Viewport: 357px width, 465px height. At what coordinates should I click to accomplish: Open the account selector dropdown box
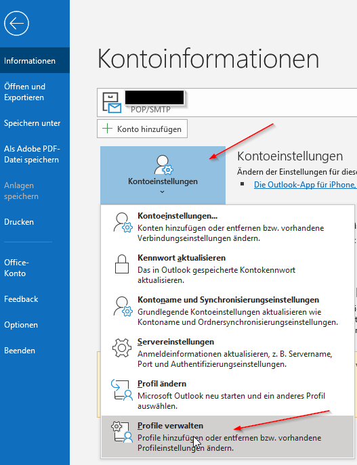coord(227,102)
